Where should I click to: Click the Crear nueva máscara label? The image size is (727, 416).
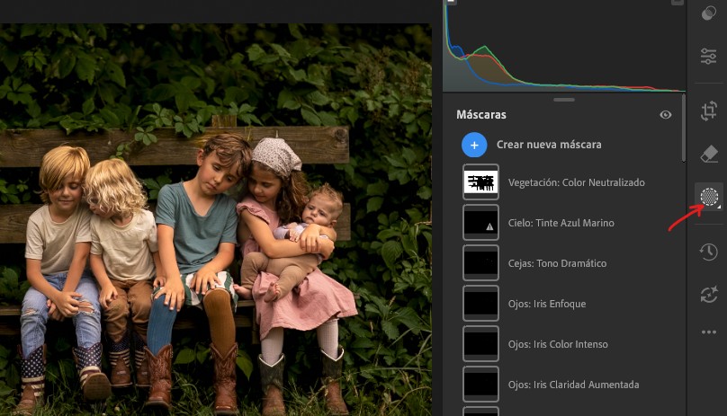[549, 145]
